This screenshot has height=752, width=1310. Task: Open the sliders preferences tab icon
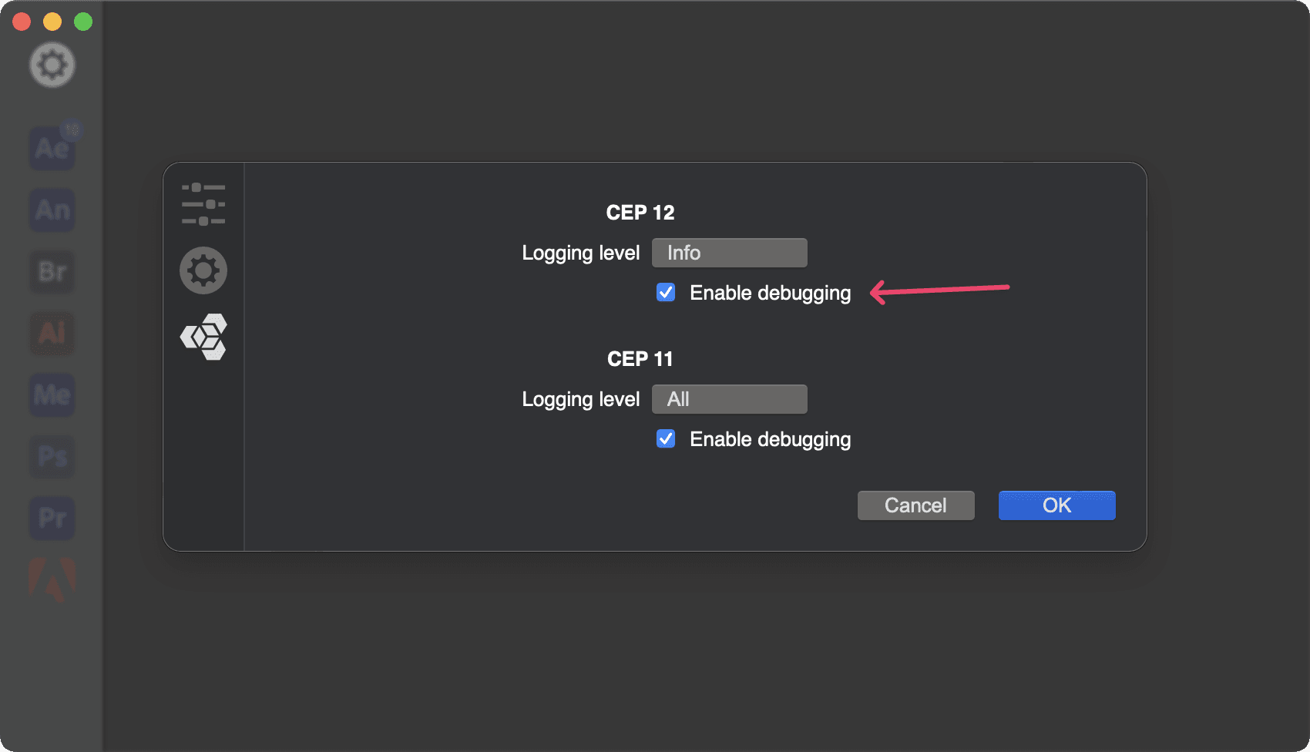pos(203,204)
